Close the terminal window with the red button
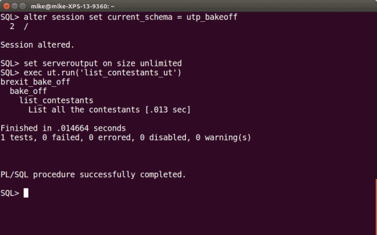The height and width of the screenshot is (235, 377). [x=6, y=6]
